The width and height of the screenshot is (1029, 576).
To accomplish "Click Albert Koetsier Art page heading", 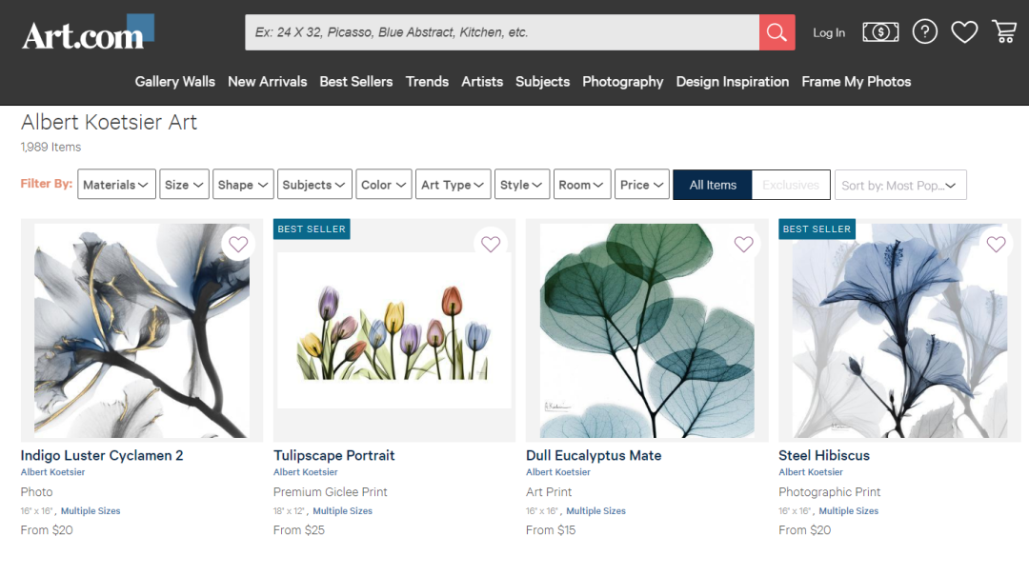I will 109,122.
